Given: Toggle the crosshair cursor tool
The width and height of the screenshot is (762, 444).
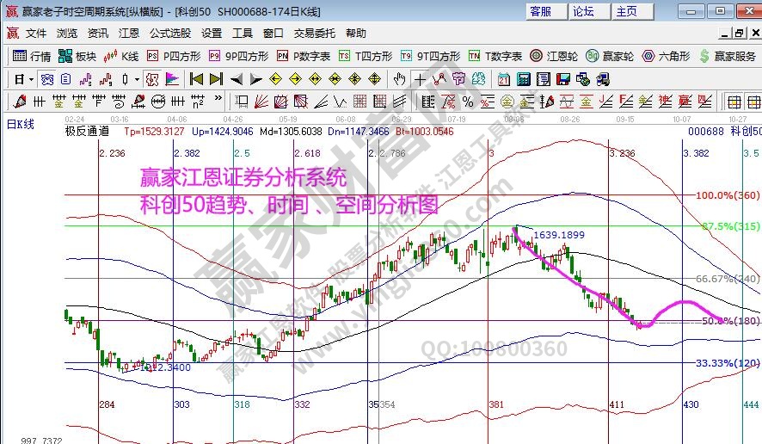Looking at the screenshot, I should 420,78.
